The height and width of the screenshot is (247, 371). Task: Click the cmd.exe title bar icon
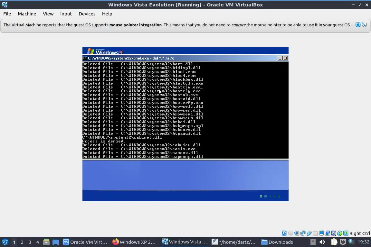coord(85,58)
